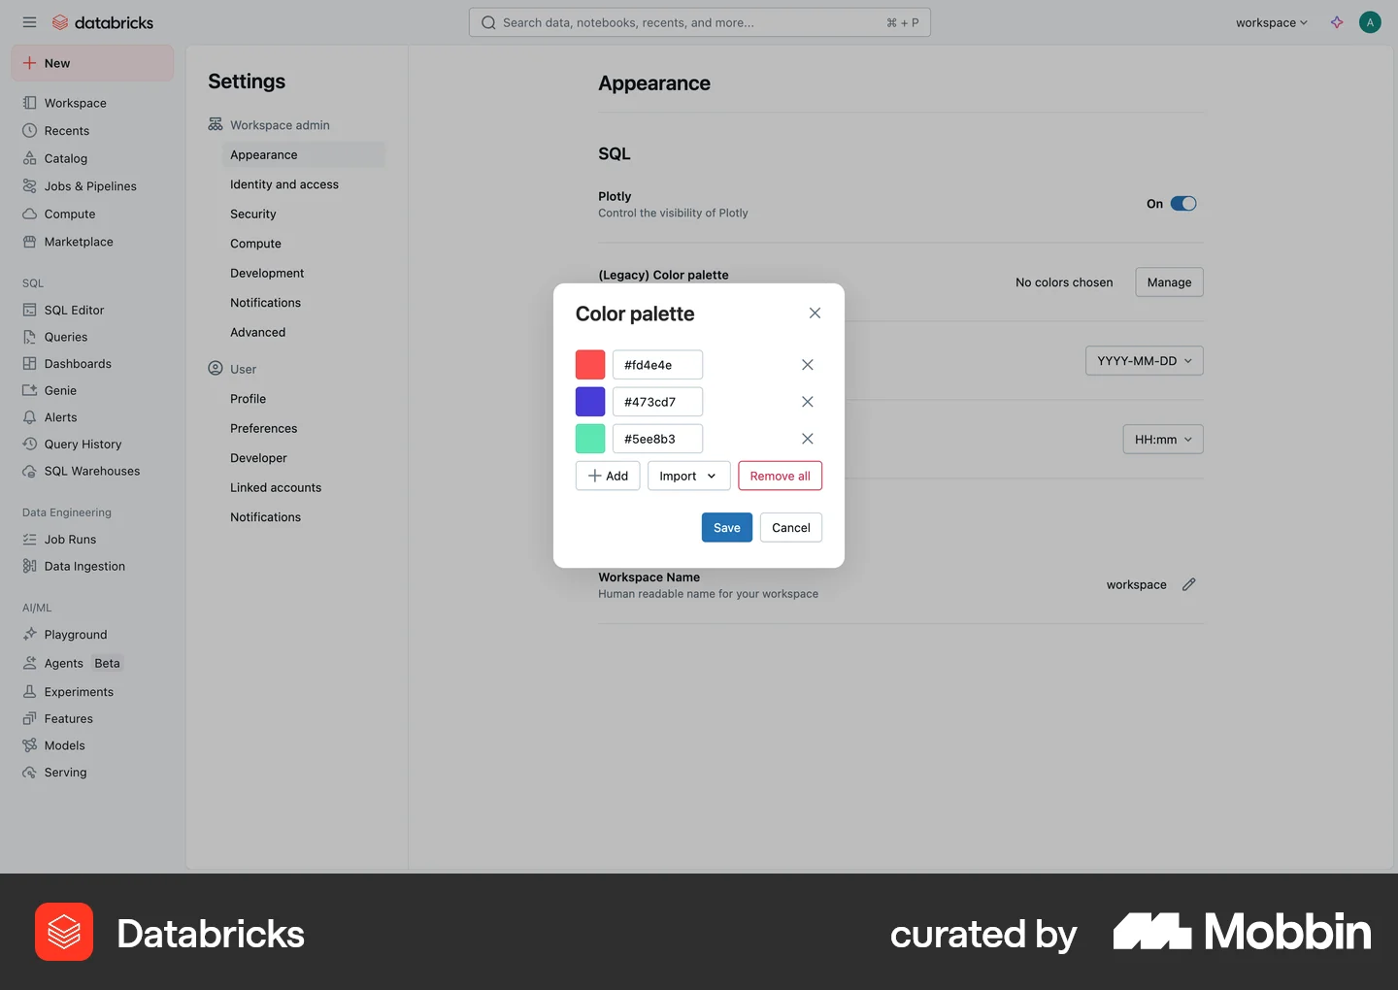
Task: Click the Marketplace icon
Action: click(29, 242)
